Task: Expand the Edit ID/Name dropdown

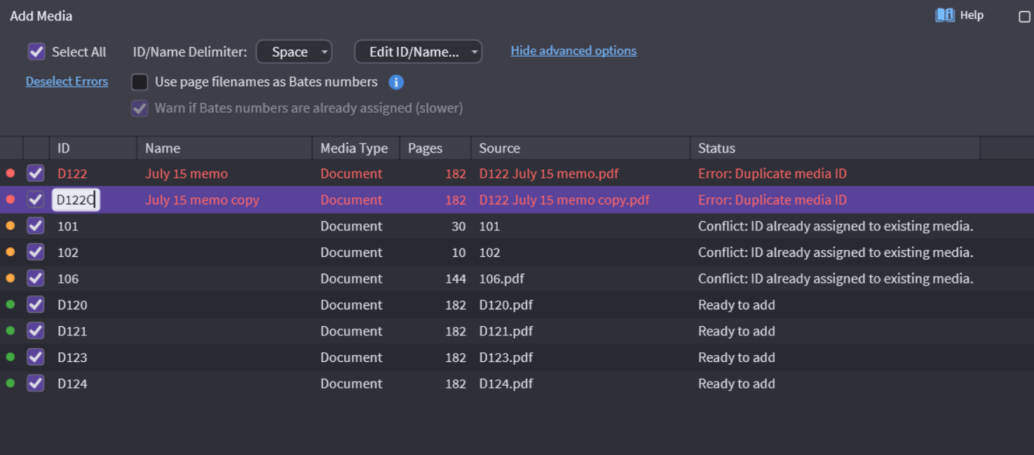Action: [x=418, y=52]
